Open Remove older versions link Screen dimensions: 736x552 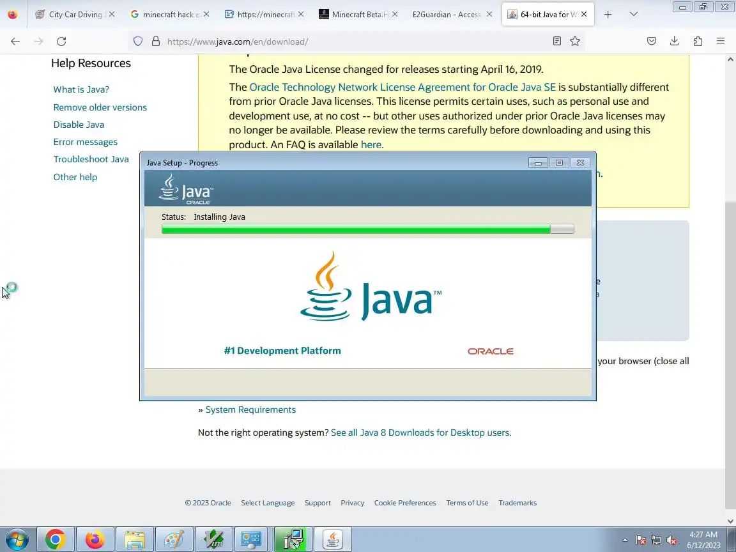pyautogui.click(x=100, y=107)
